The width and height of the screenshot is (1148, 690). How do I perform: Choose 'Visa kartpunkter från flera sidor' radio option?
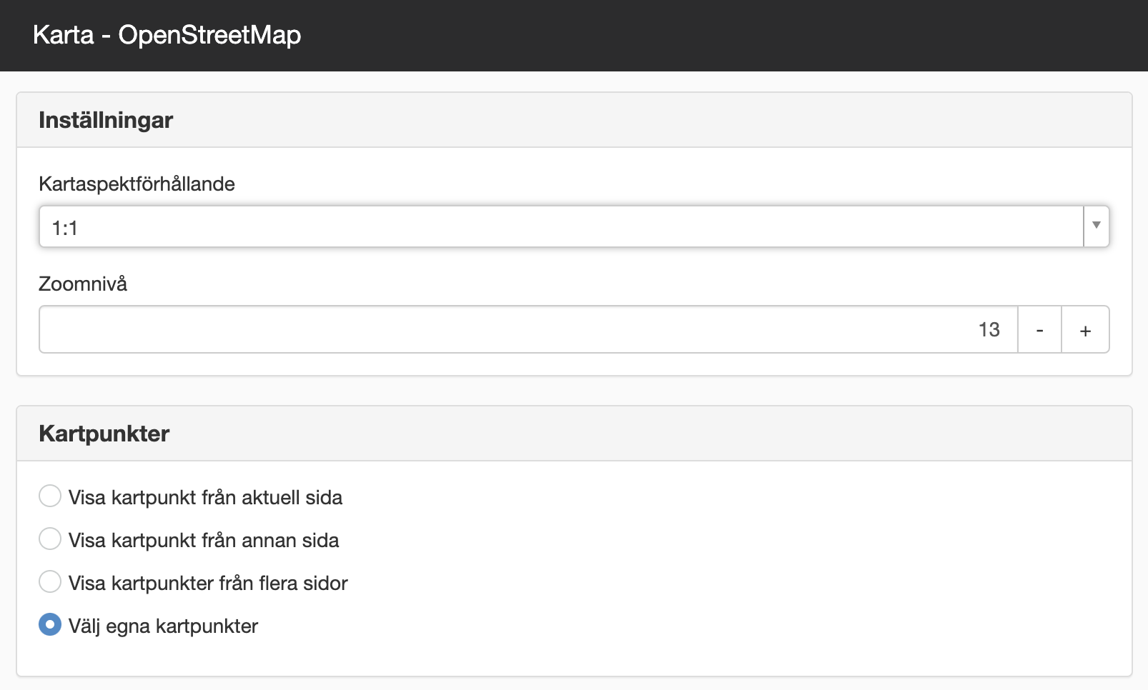tap(50, 581)
